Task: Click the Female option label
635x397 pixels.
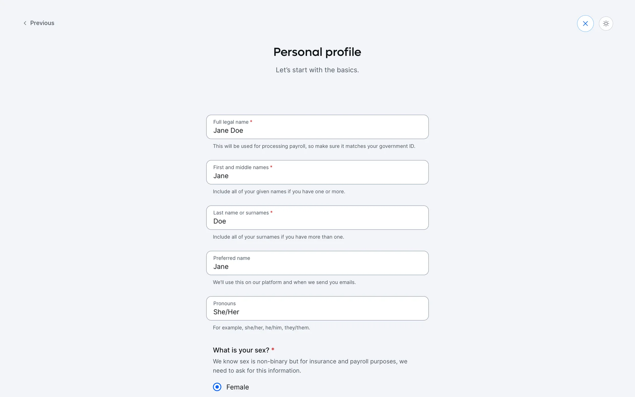Action: click(237, 387)
